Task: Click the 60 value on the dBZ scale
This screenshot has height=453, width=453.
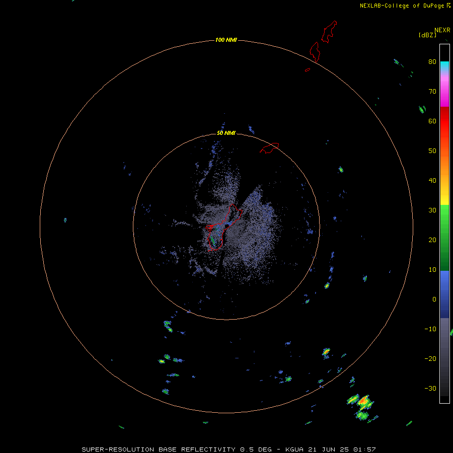Action: tap(432, 121)
